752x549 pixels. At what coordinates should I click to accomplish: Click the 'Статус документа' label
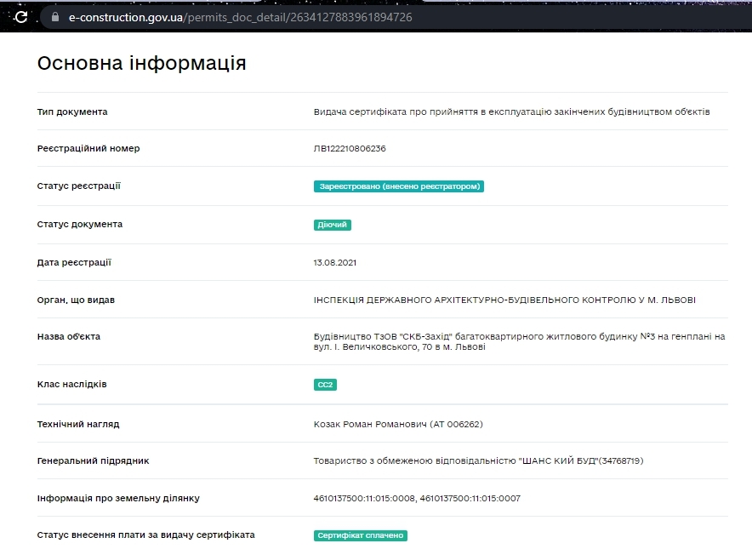tap(80, 224)
